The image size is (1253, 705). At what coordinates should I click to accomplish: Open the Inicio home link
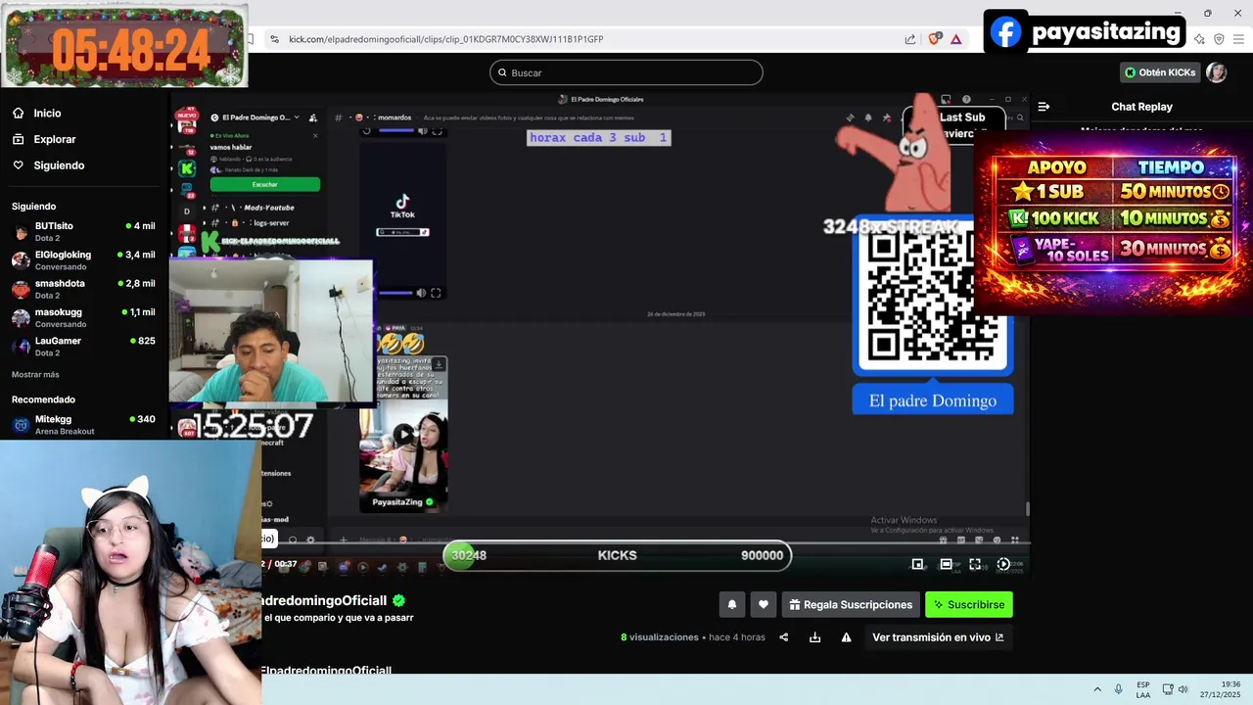pos(37,113)
